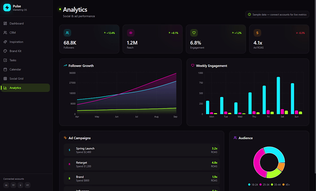Navigate to Brand Kit
This screenshot has height=191, width=316.
[25, 51]
